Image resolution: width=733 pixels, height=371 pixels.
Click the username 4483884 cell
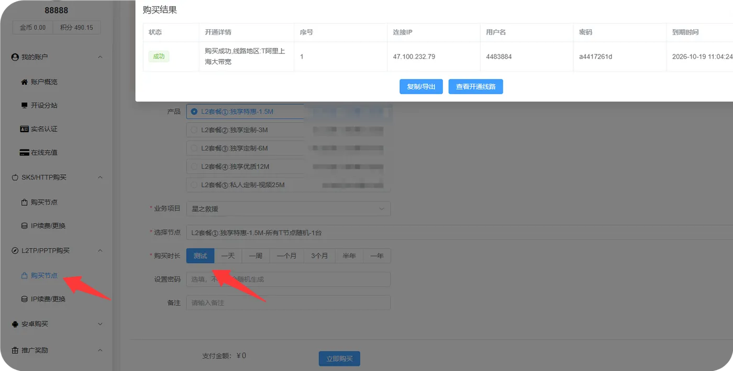(x=499, y=57)
